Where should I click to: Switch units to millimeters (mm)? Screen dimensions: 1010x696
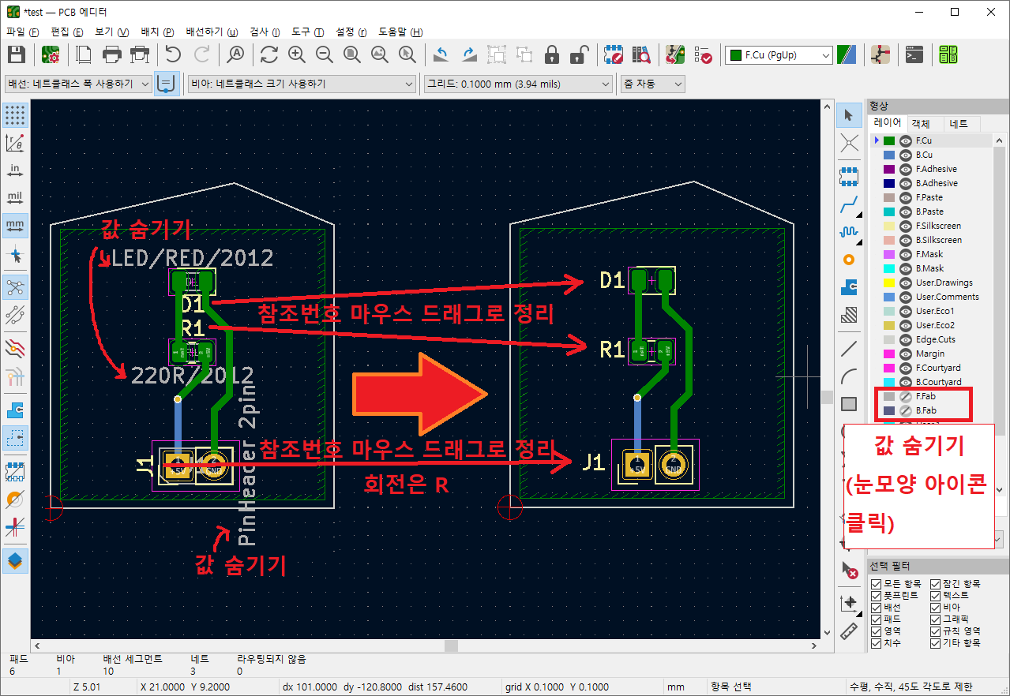pos(15,226)
